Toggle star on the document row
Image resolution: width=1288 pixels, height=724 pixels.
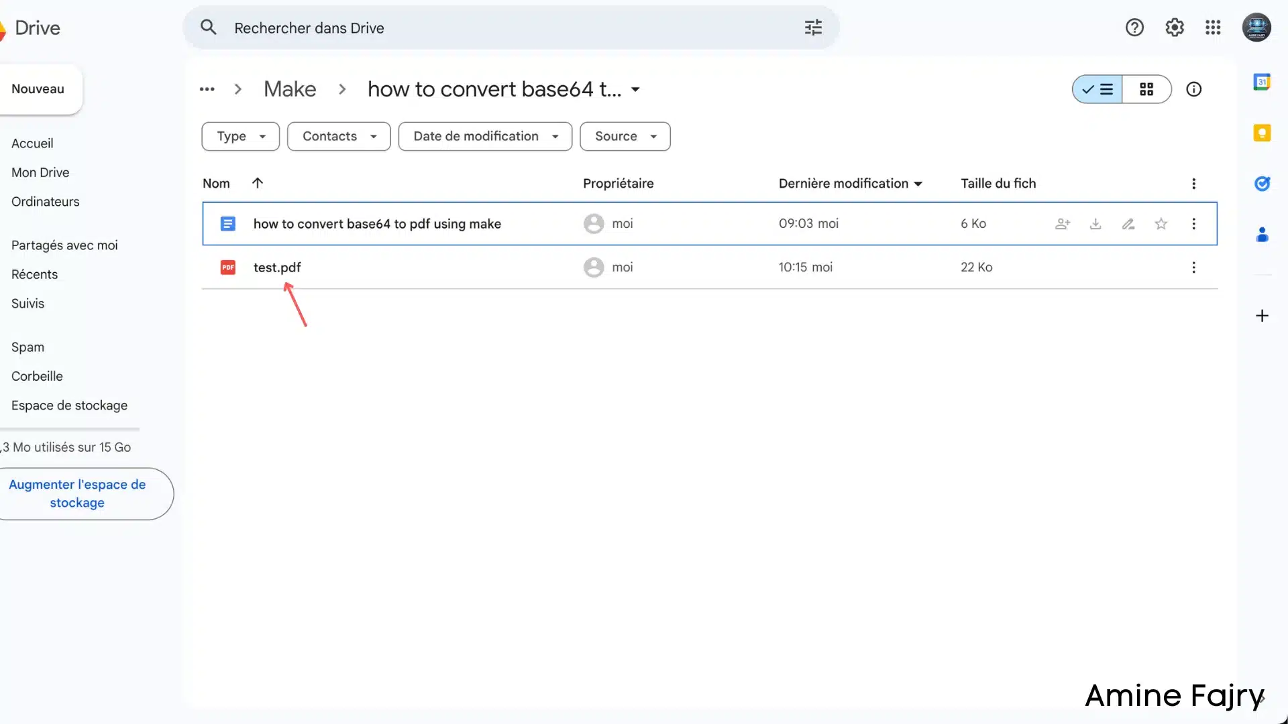click(1161, 223)
